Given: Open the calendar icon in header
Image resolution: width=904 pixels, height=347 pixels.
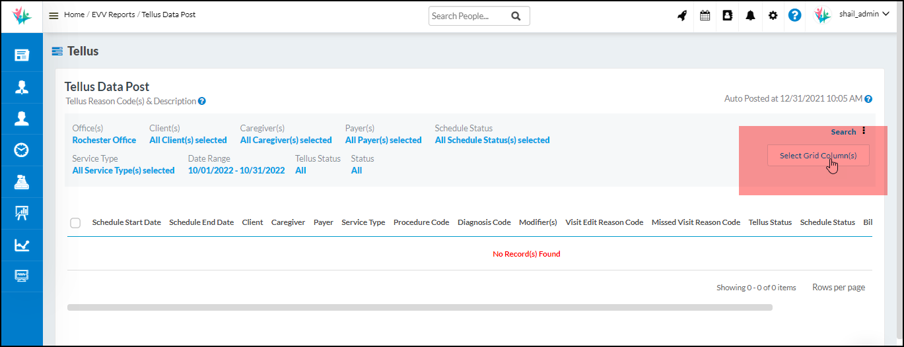Looking at the screenshot, I should (x=705, y=16).
